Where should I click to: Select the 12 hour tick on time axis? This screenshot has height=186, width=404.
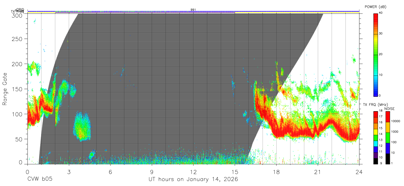193,172
